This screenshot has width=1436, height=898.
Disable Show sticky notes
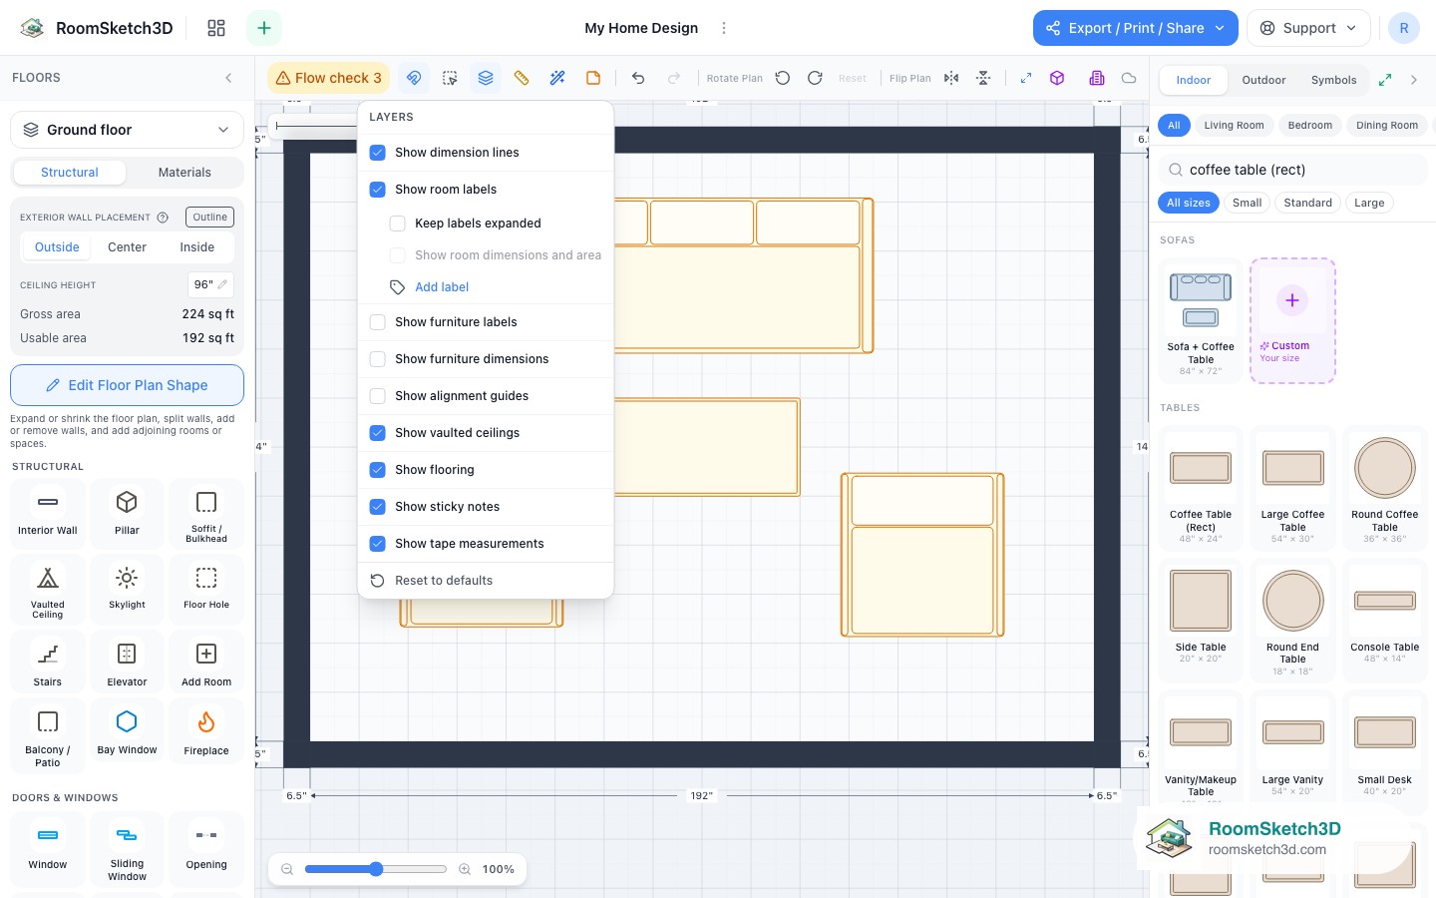[x=378, y=507]
